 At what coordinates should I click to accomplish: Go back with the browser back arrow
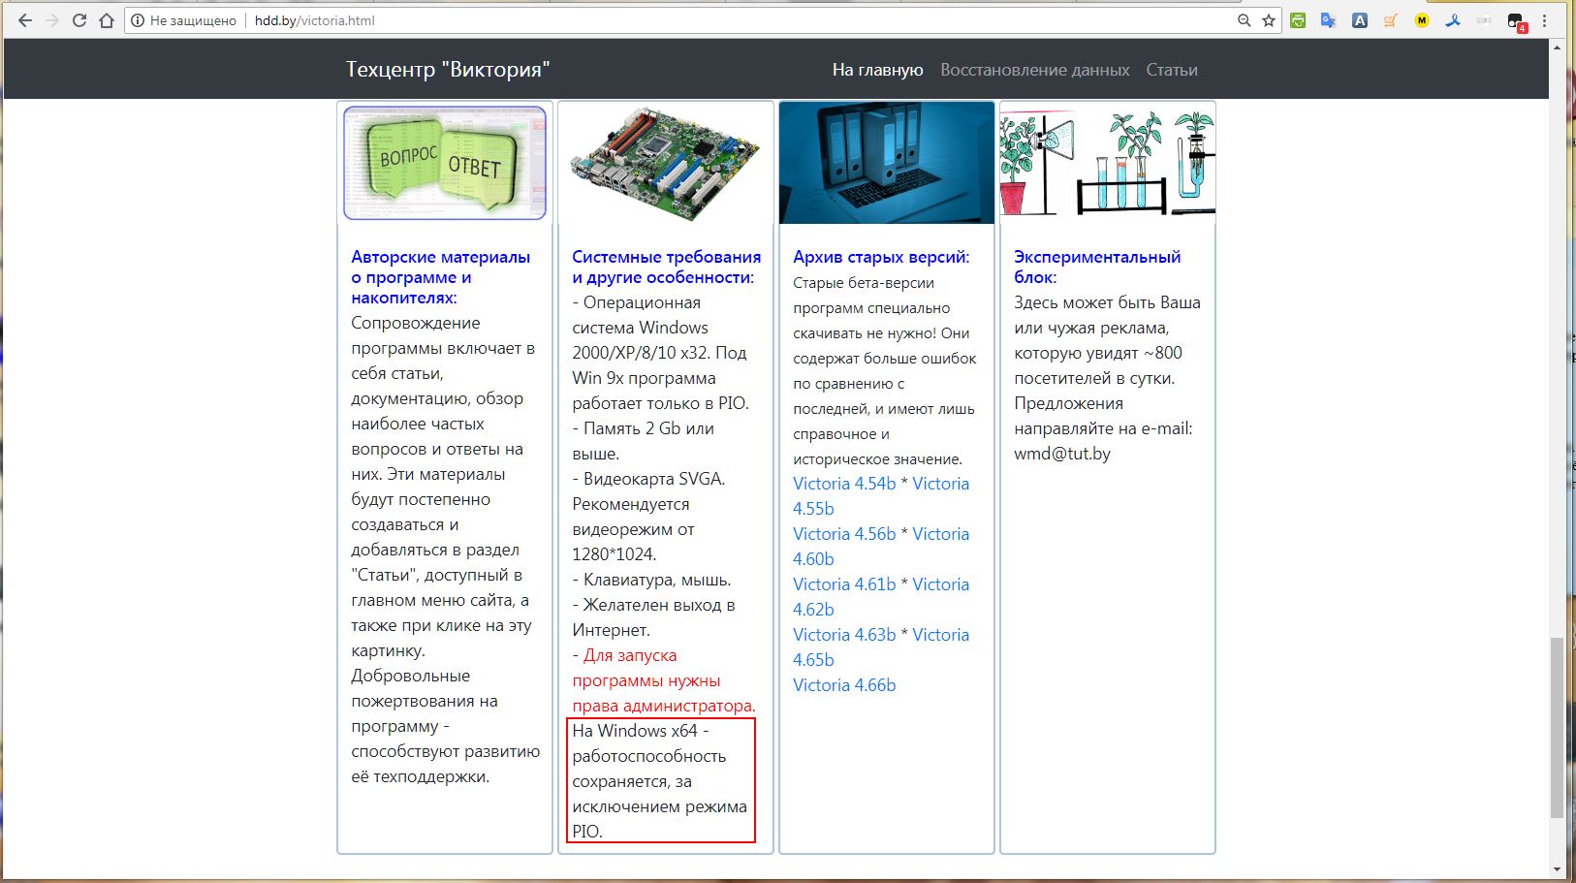pos(25,20)
